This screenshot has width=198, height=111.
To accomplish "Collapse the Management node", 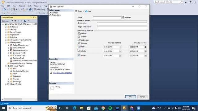I will tap(6, 43).
